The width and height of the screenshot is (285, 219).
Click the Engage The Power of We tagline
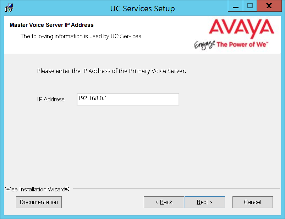[231, 44]
